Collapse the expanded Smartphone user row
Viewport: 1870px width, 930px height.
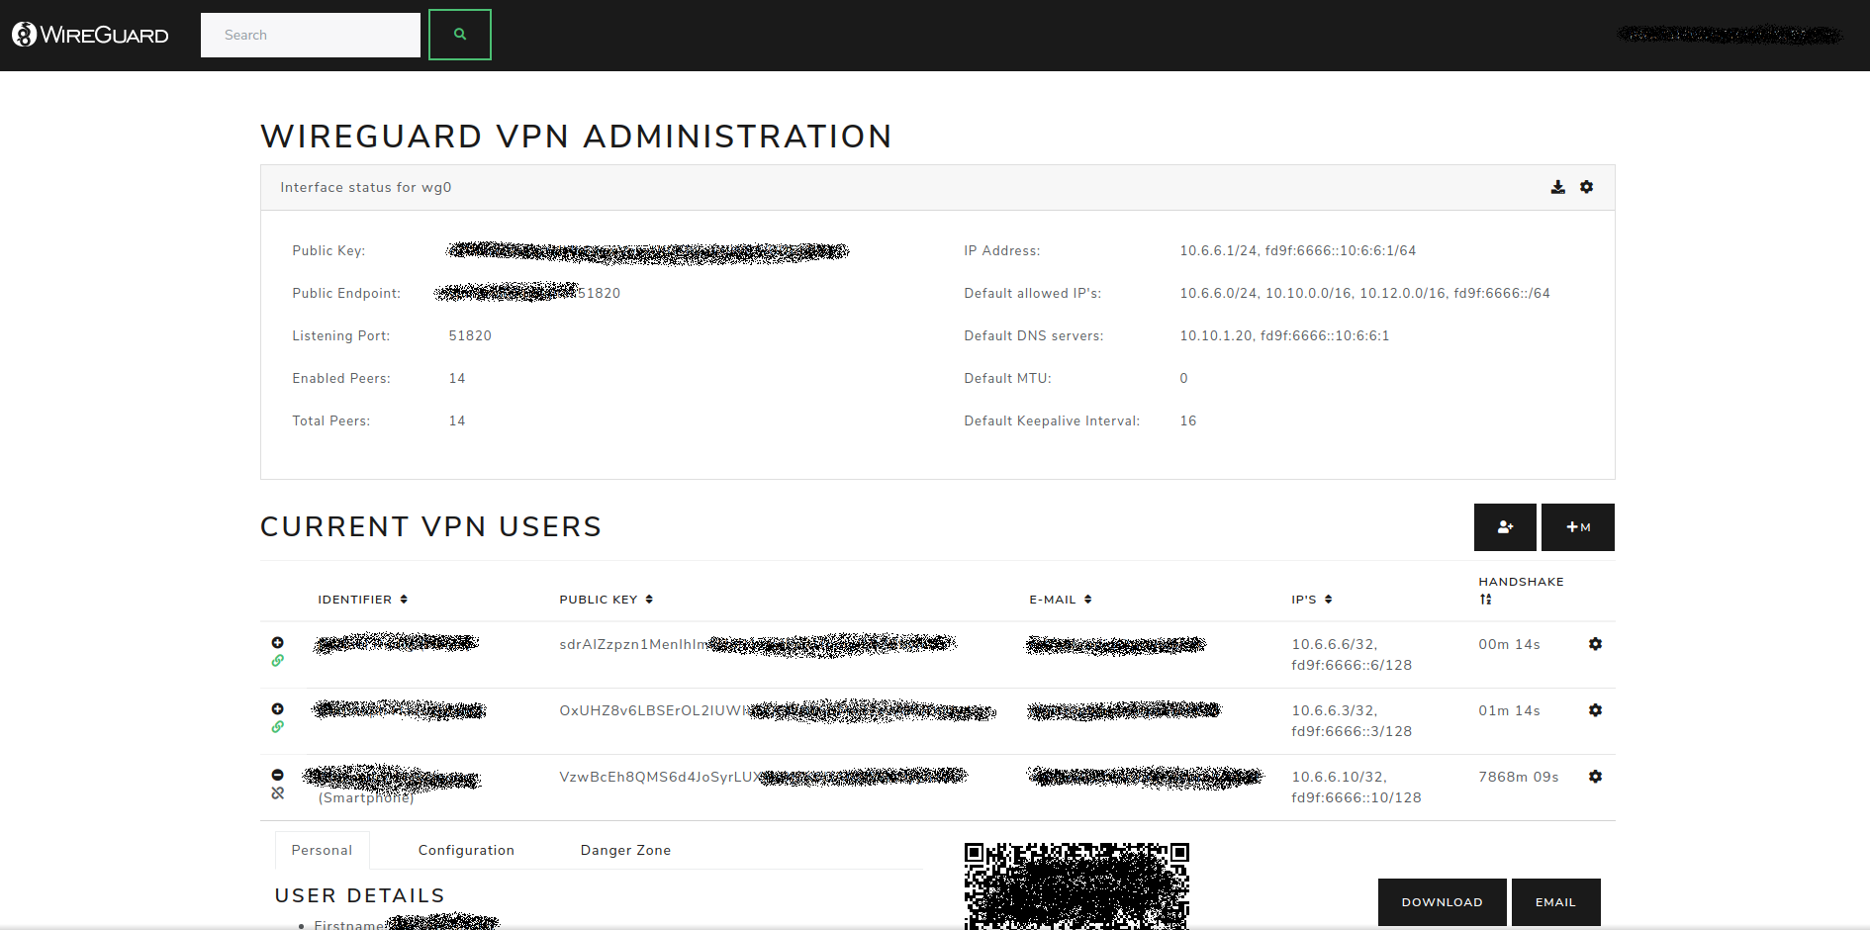point(278,775)
